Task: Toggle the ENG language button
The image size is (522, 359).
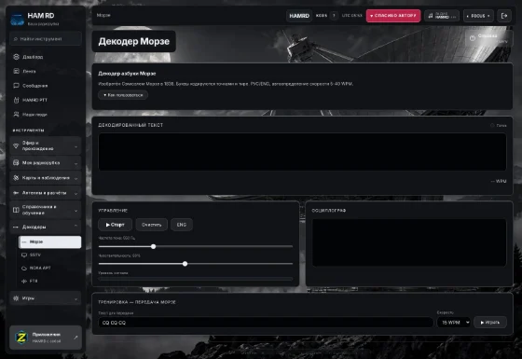Action: (x=182, y=225)
